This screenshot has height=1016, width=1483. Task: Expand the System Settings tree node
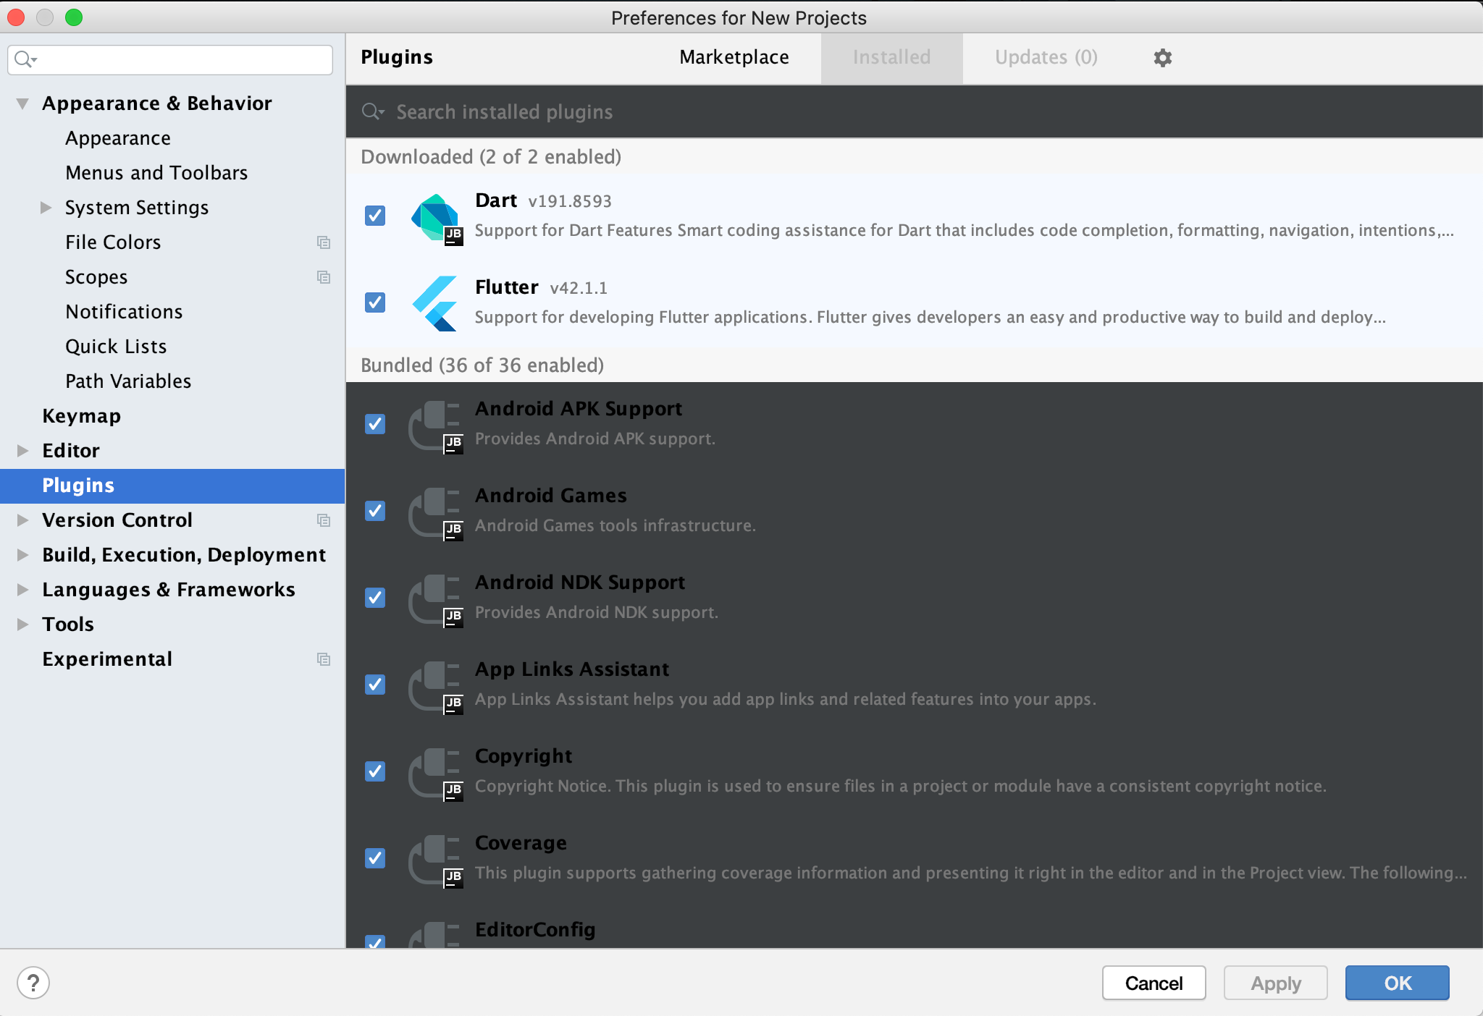pyautogui.click(x=46, y=208)
